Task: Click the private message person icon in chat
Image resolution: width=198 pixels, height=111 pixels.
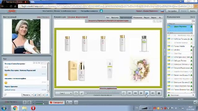Action: click(36, 95)
